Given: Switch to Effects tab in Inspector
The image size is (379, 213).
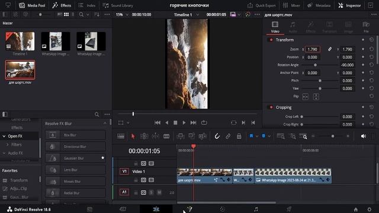Looking at the screenshot, I should click(310, 27).
